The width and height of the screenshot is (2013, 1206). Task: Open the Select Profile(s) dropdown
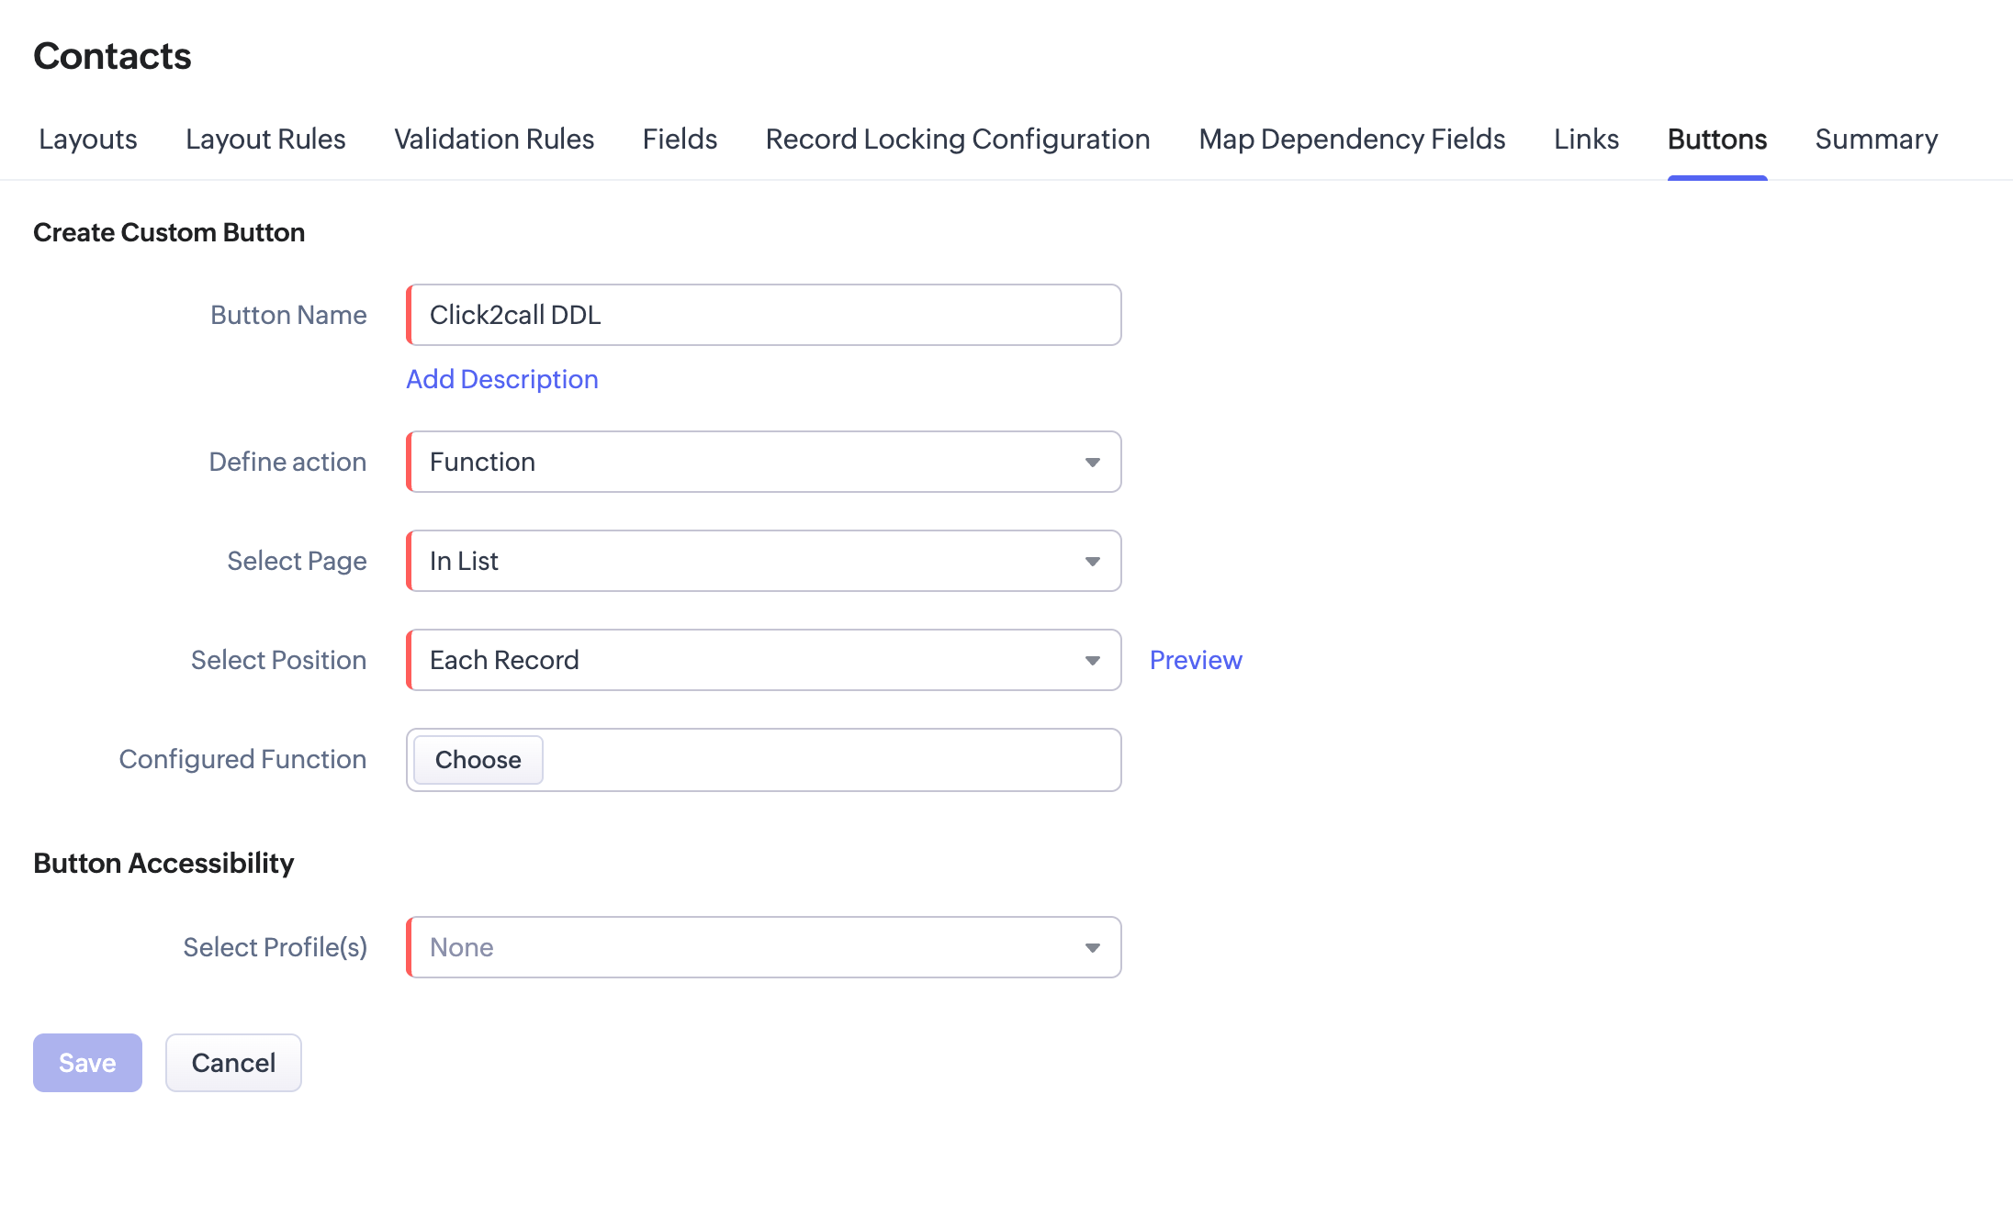coord(764,947)
